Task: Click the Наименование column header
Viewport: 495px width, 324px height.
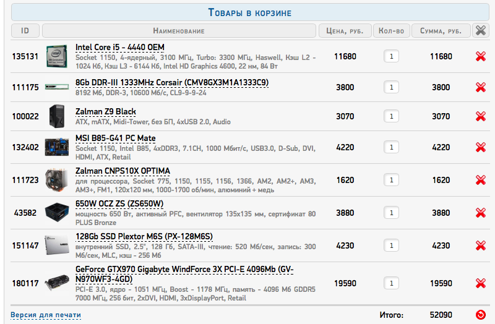Action: [179, 30]
